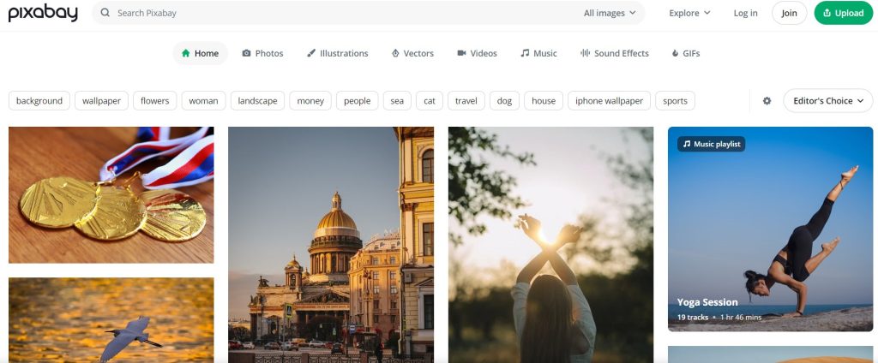Go to the Music tab
The width and height of the screenshot is (878, 363).
(538, 53)
